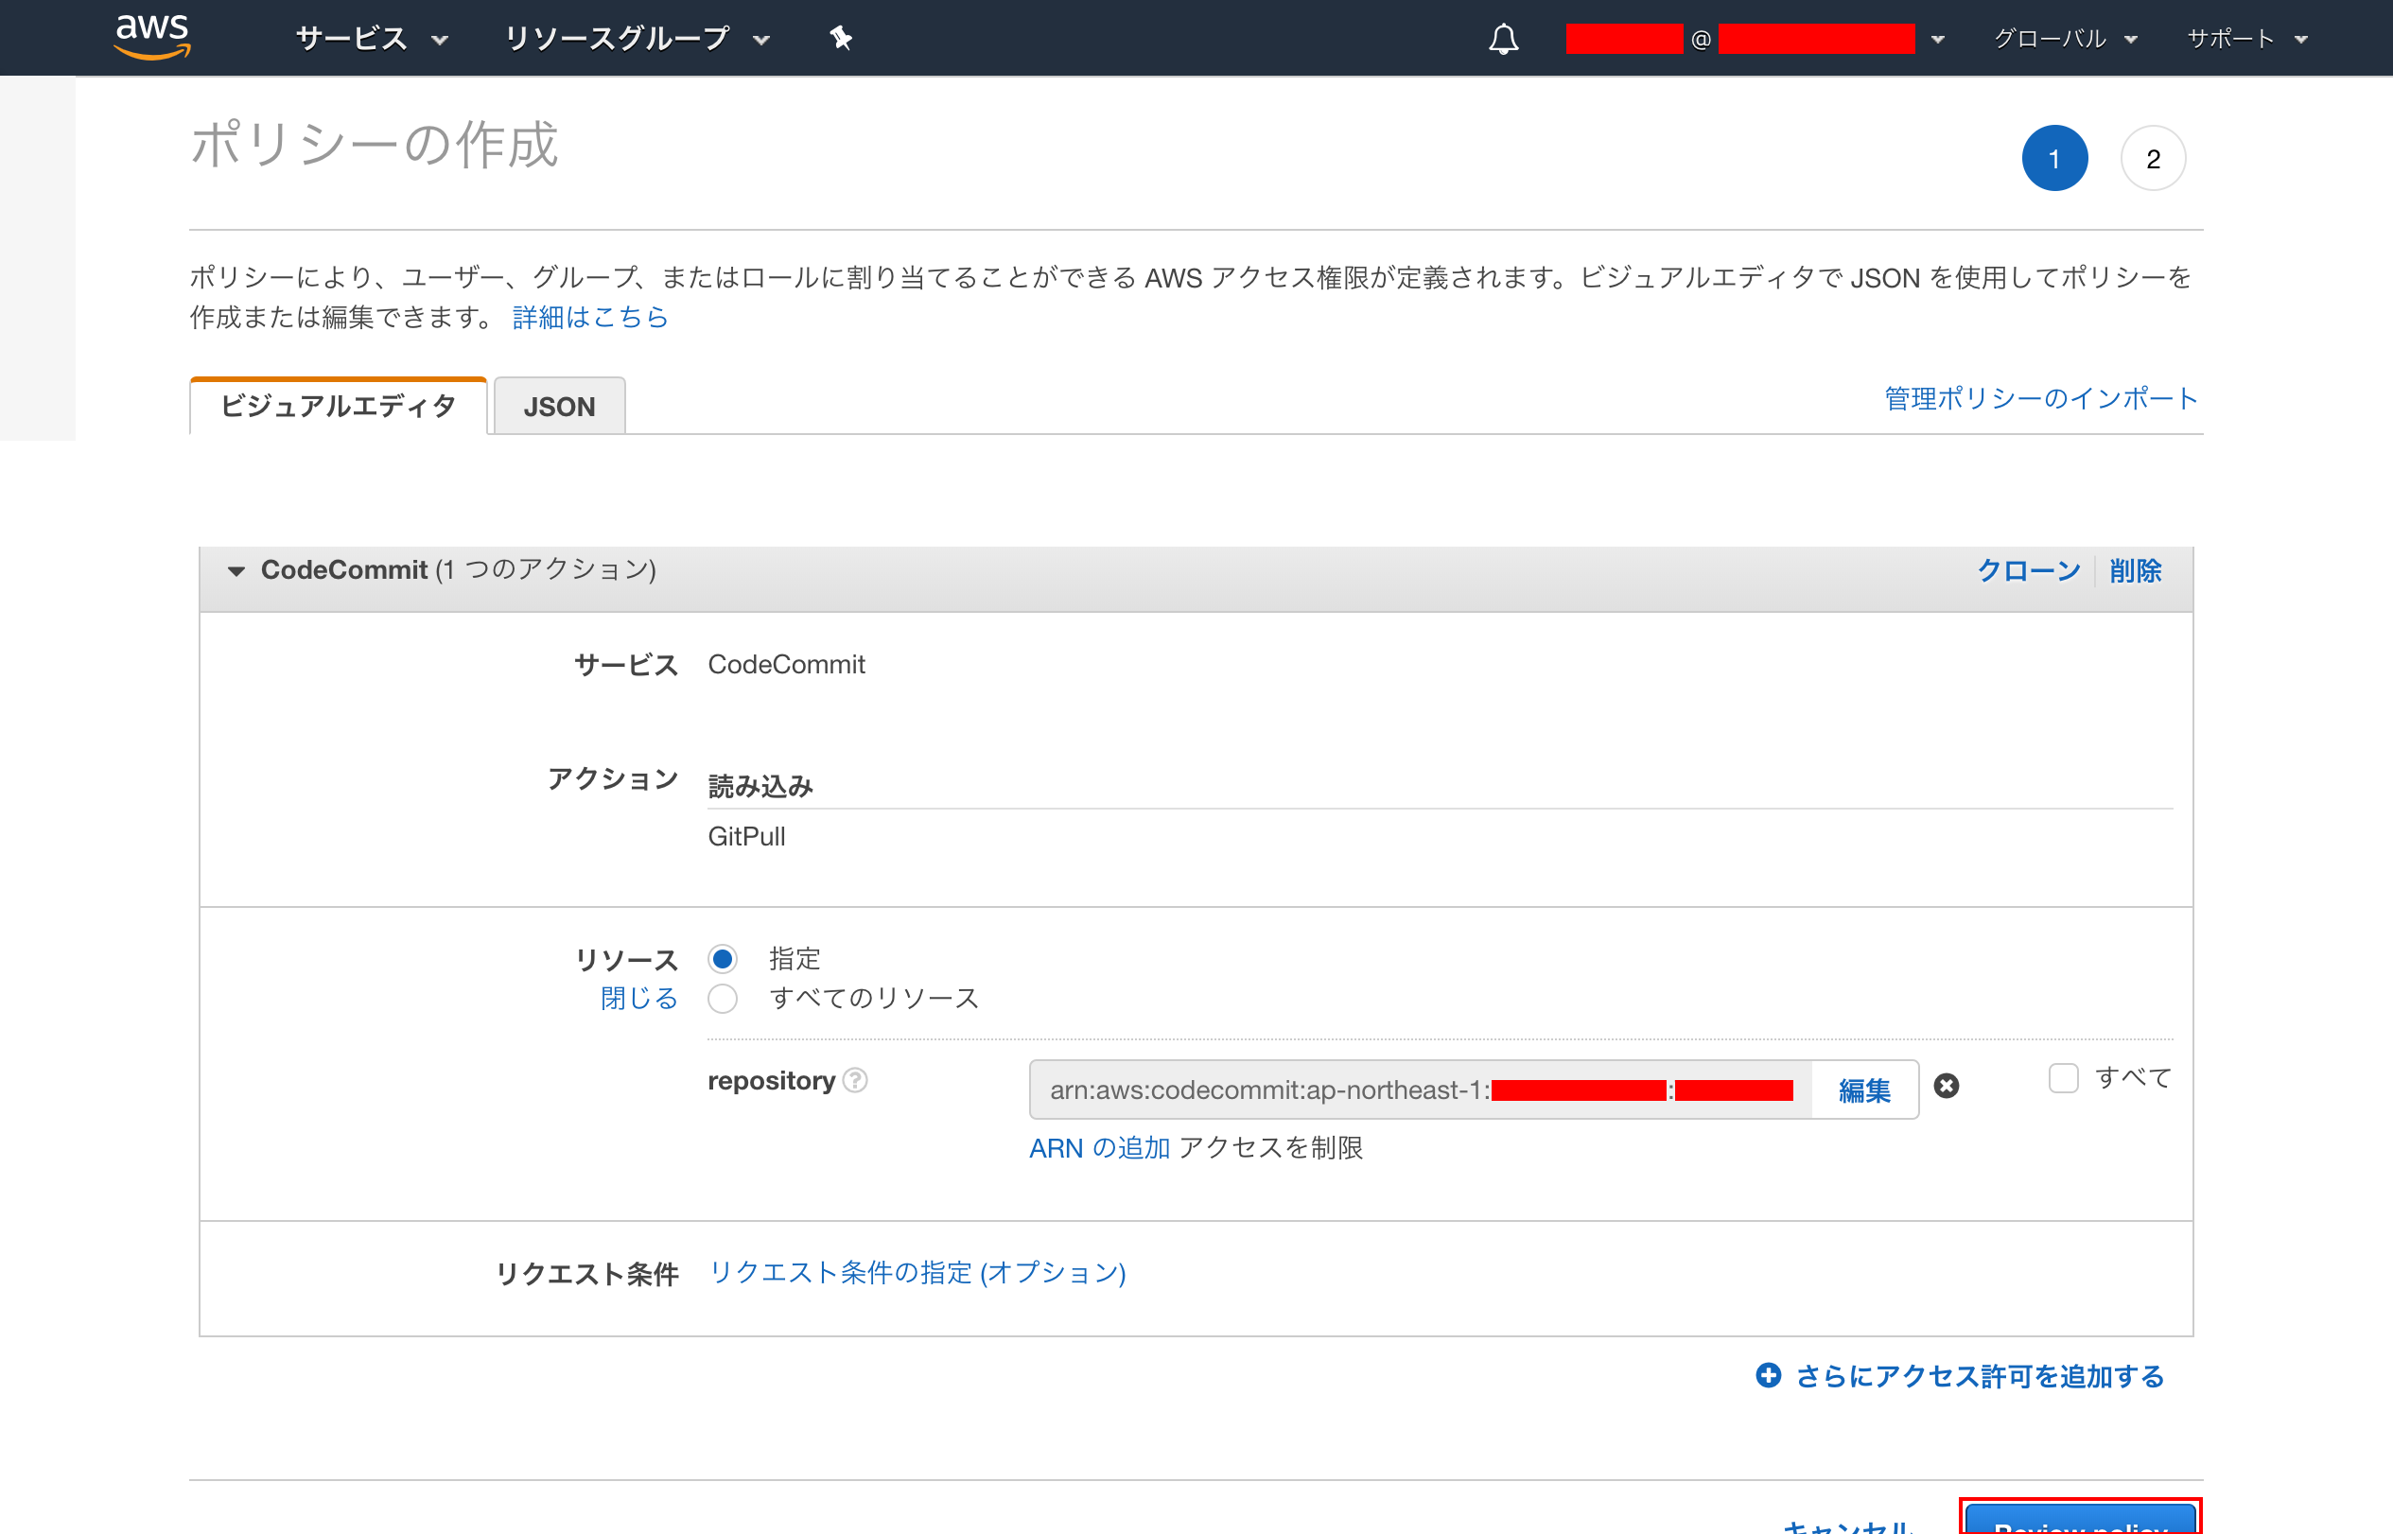Switch to the JSON tab

click(x=560, y=407)
